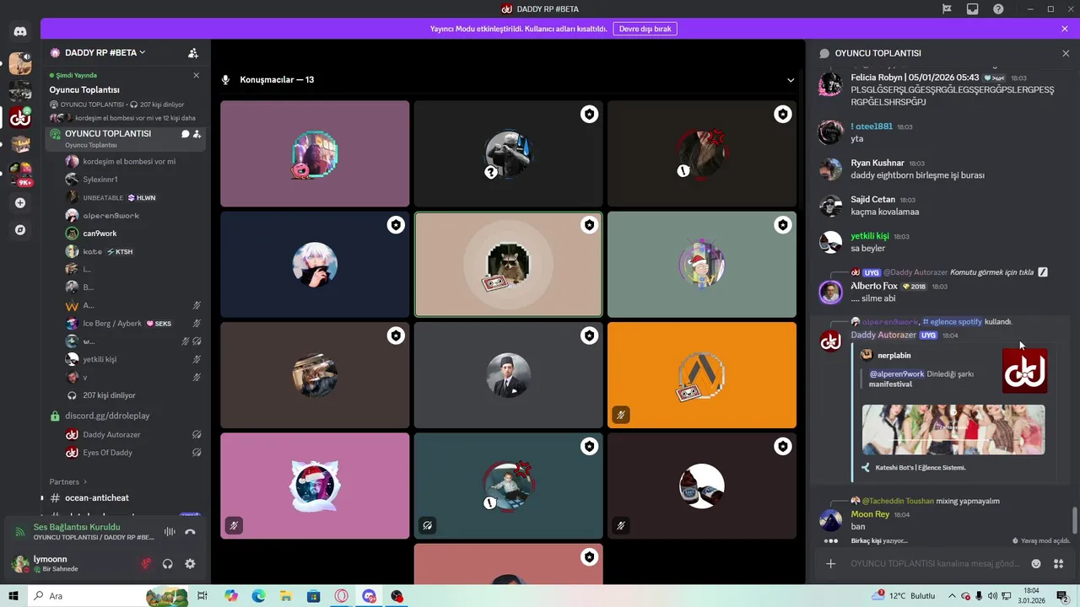Click the # eğlence spotify command link
The height and width of the screenshot is (607, 1080).
click(952, 321)
